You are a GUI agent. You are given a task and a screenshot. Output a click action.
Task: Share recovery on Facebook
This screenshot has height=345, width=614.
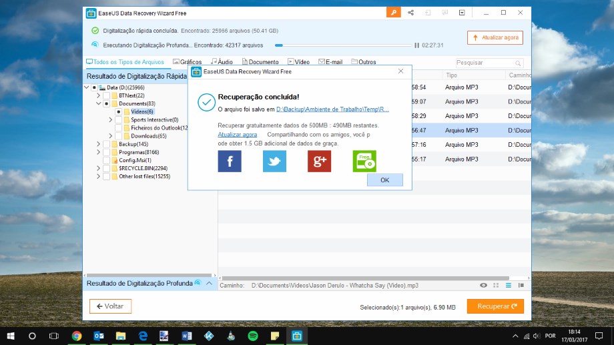230,161
